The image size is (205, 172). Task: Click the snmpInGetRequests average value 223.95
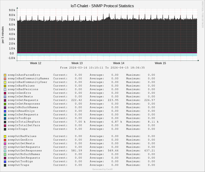(x=113, y=100)
